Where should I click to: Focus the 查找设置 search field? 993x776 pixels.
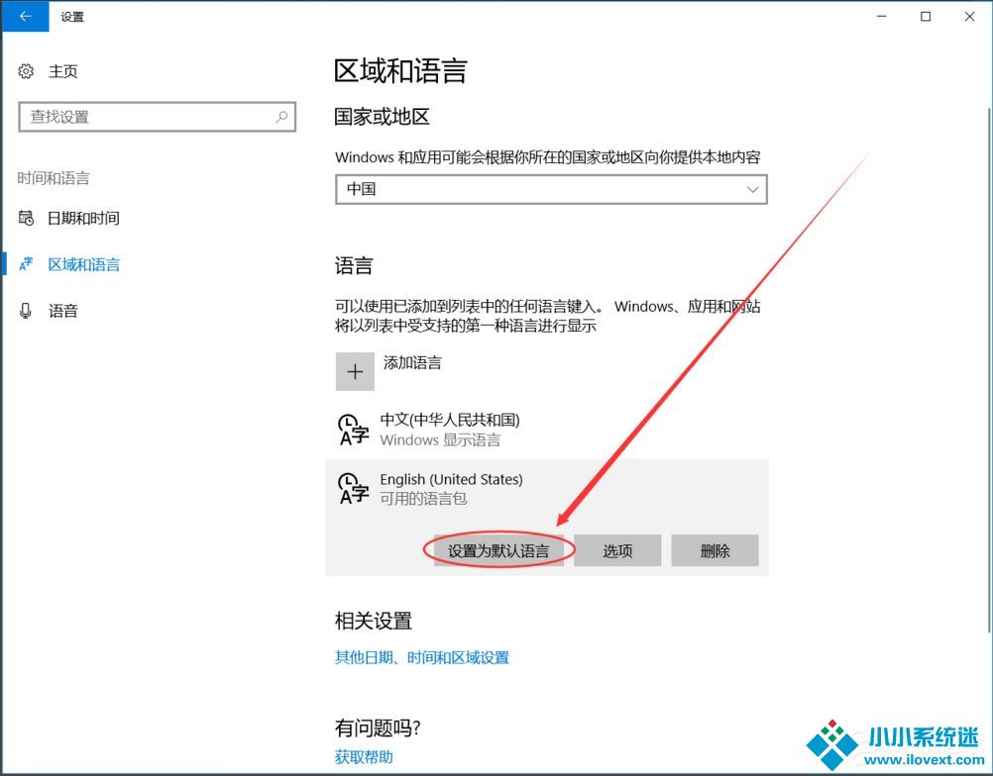[157, 117]
